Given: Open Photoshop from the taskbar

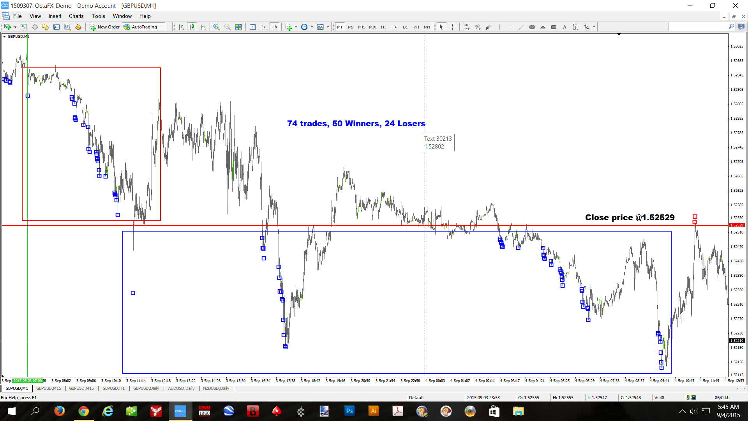Looking at the screenshot, I should point(349,411).
